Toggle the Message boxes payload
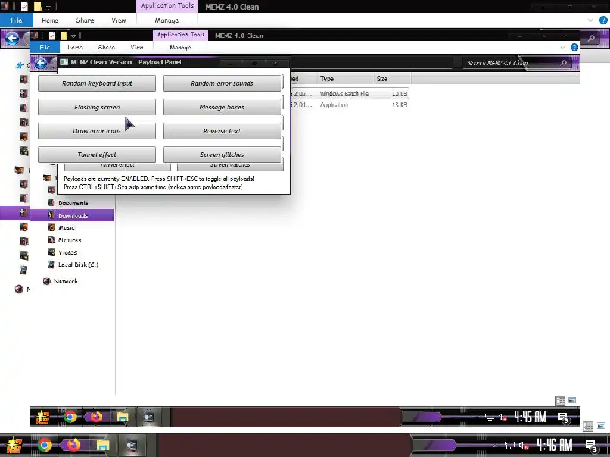 click(x=222, y=107)
